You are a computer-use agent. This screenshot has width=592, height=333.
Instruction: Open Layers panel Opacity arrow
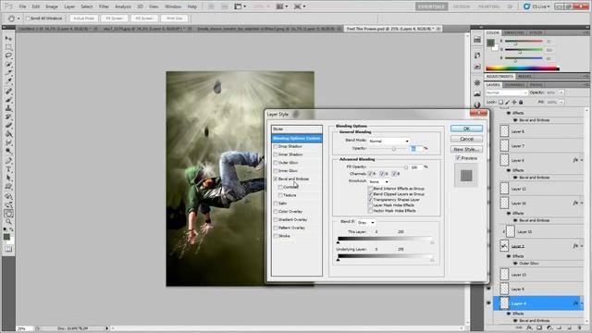click(561, 92)
